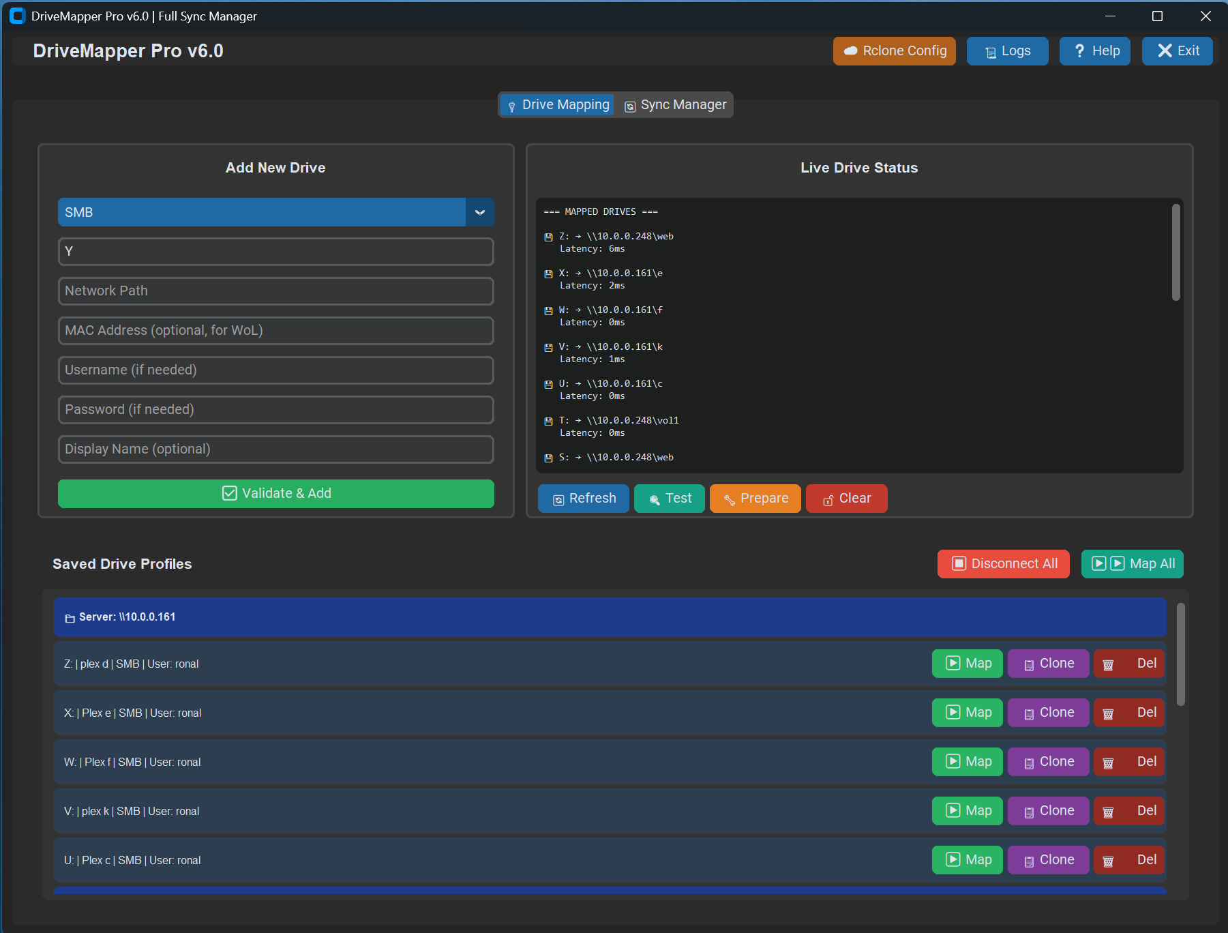Screen dimensions: 1228x933
Task: Select the SMB protocol combo box
Action: coord(275,212)
